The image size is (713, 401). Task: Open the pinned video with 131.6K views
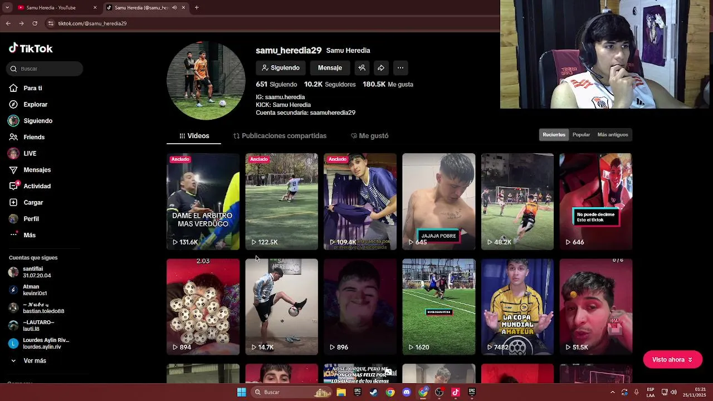(203, 201)
